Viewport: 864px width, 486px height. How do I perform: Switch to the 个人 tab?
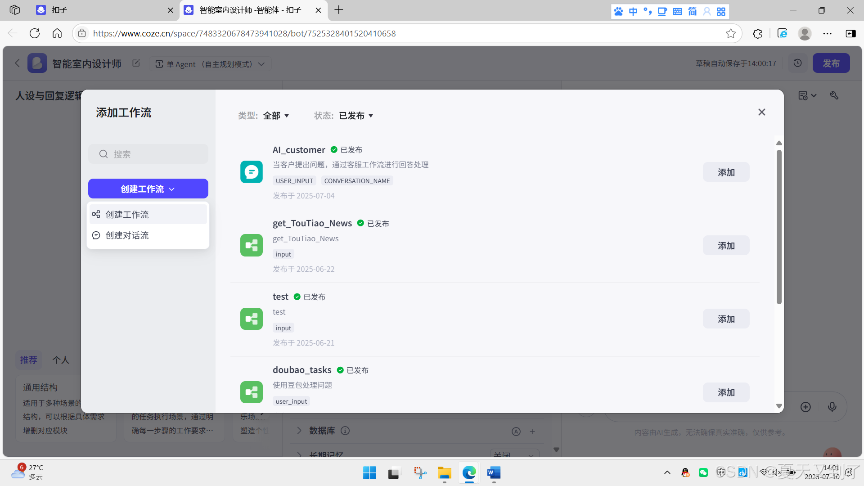coord(61,360)
